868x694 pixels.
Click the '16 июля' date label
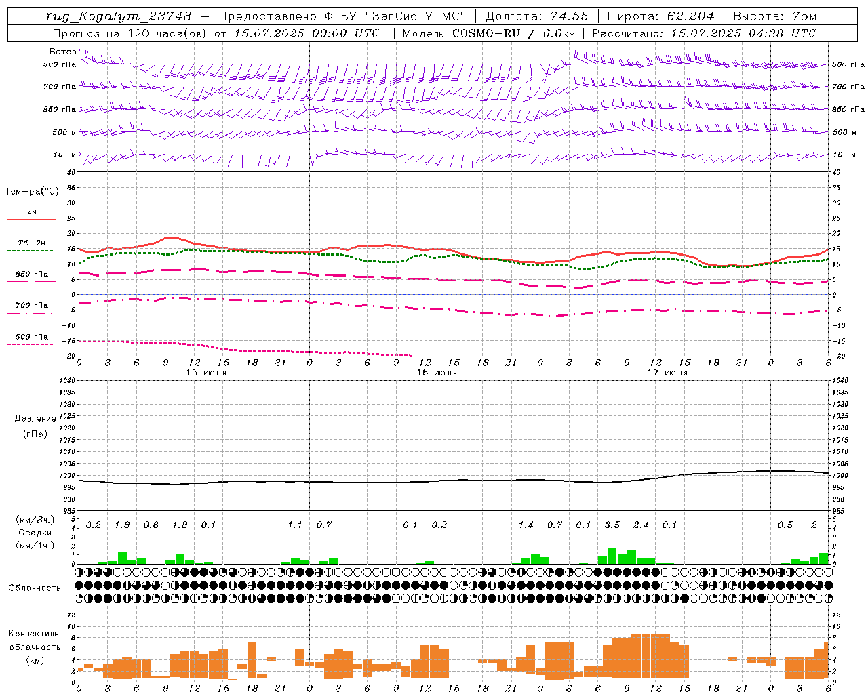click(437, 373)
